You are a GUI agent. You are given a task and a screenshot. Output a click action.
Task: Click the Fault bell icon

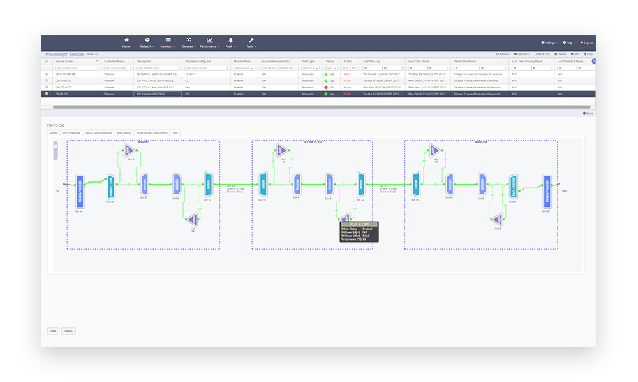230,40
